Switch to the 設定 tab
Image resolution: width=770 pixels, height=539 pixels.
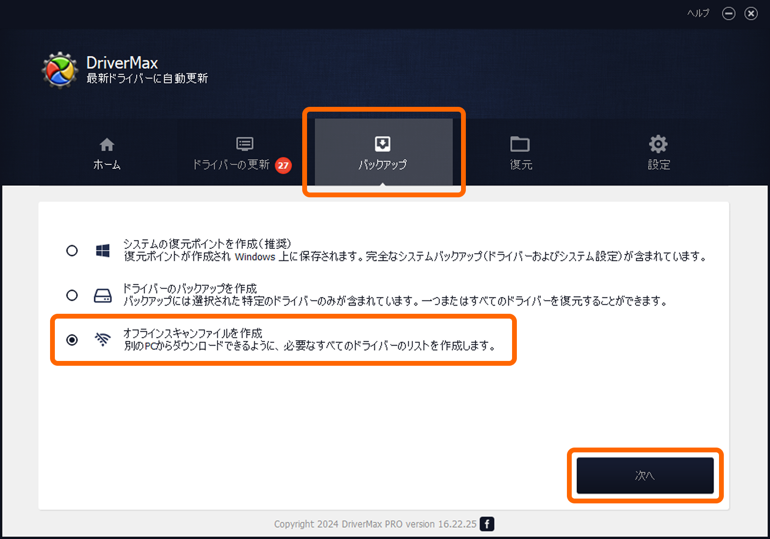(x=658, y=154)
